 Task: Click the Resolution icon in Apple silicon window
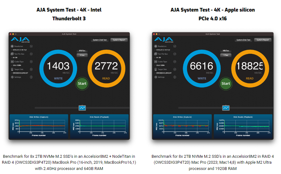point(156,46)
